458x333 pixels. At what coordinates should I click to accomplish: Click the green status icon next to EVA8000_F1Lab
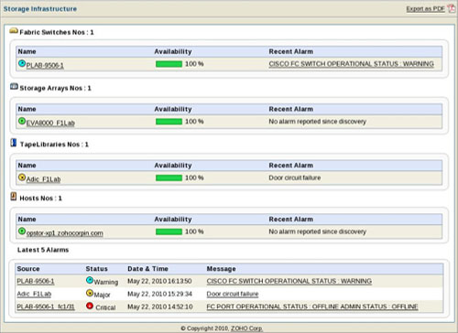(22, 121)
